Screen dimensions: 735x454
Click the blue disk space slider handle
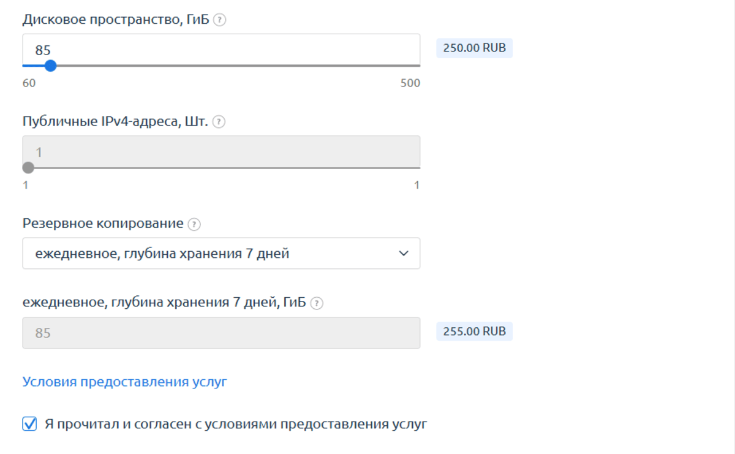coord(51,66)
